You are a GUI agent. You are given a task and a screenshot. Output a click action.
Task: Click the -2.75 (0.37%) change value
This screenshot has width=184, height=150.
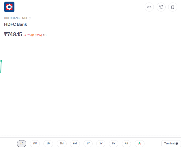pyautogui.click(x=33, y=36)
